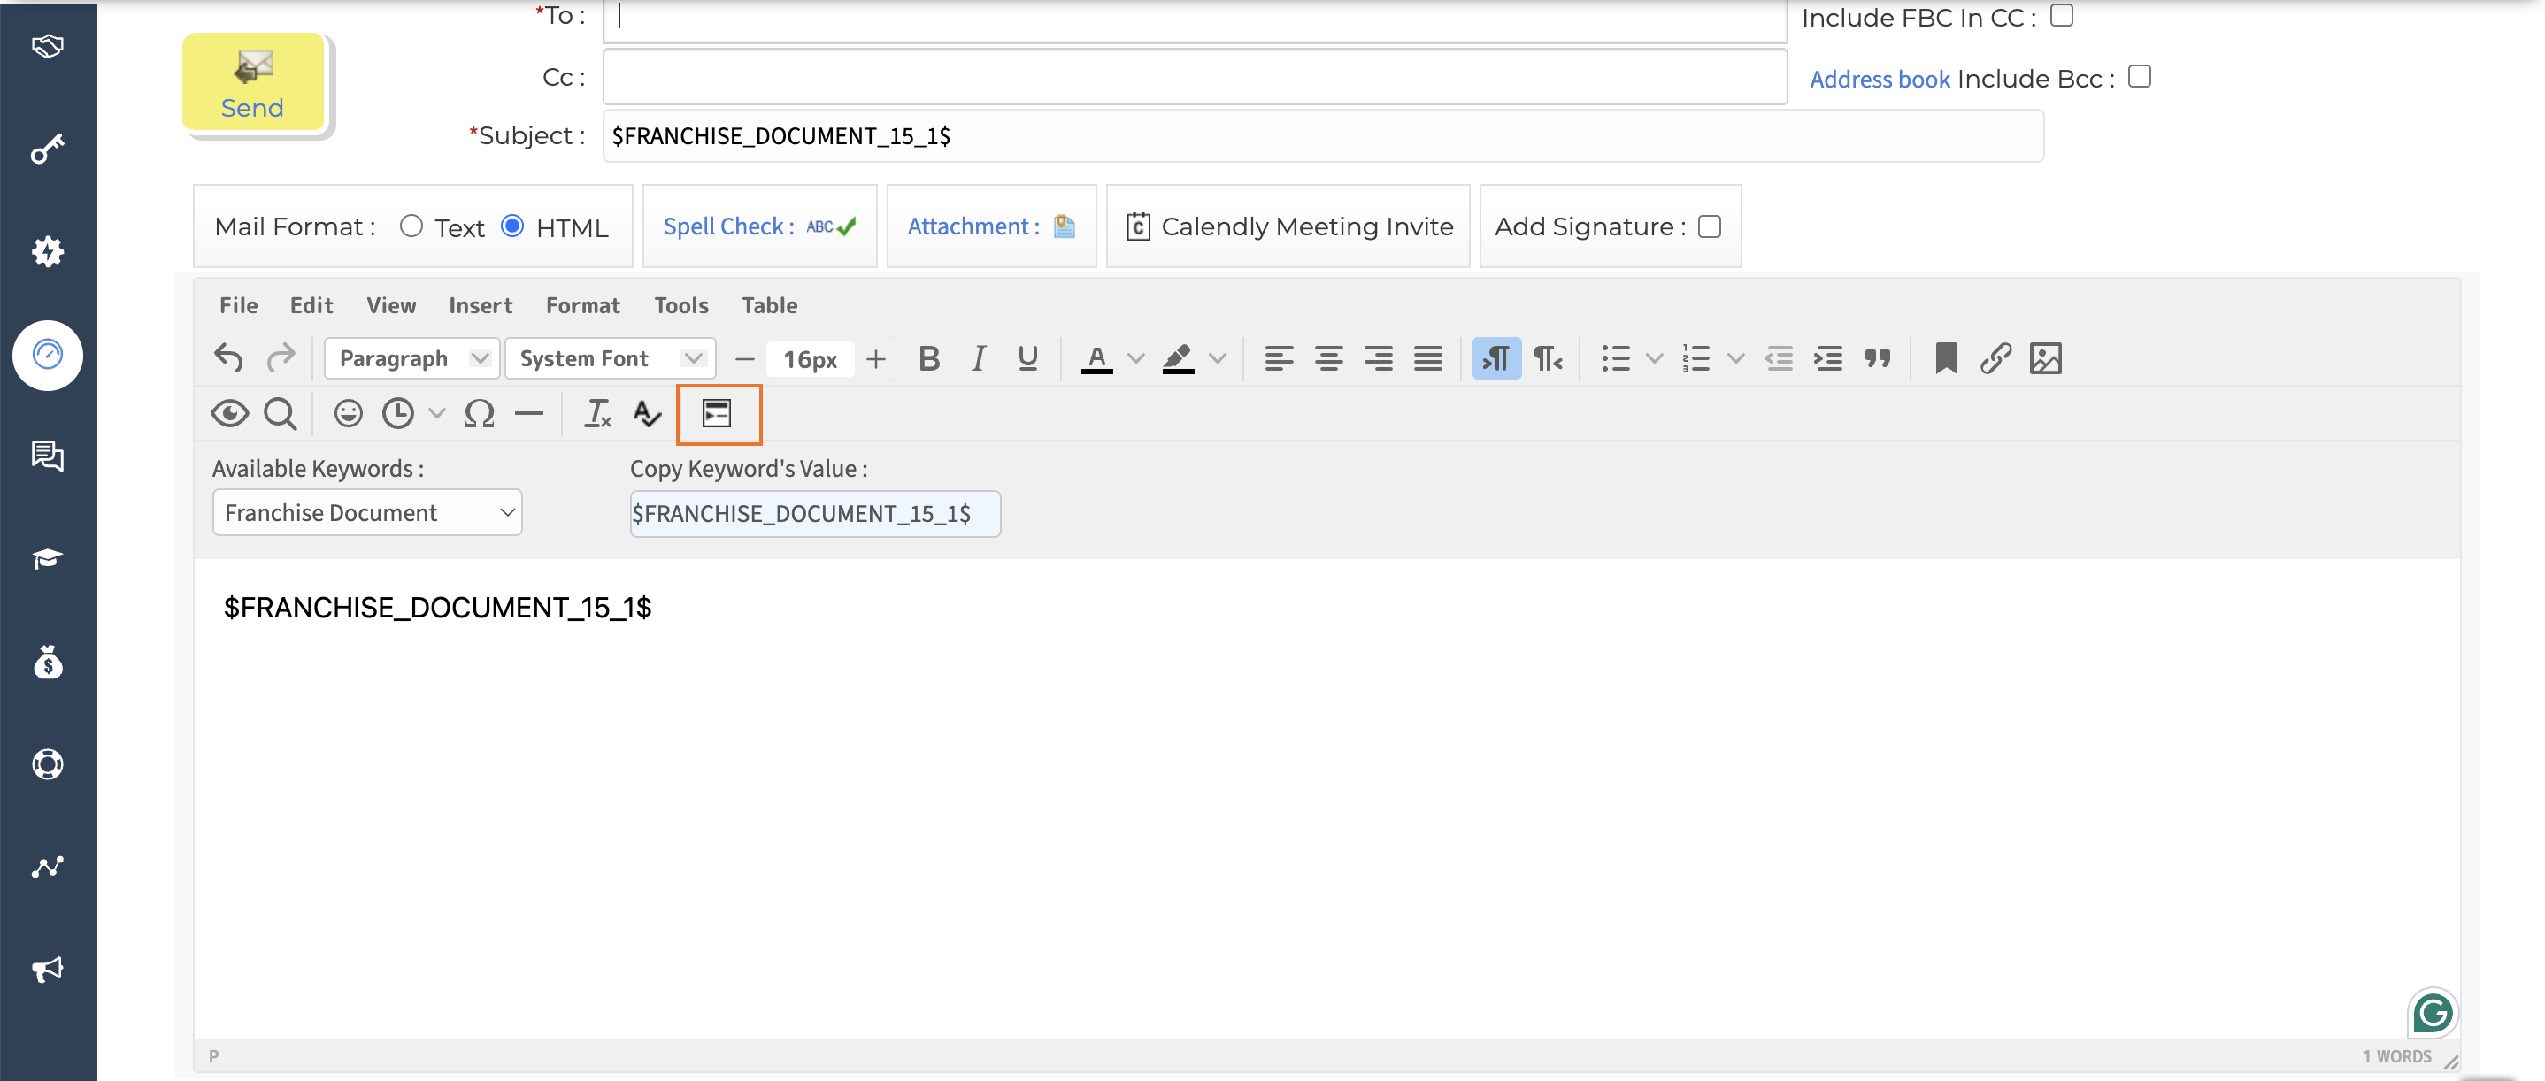The height and width of the screenshot is (1081, 2545).
Task: Select HTML mail format
Action: click(x=512, y=226)
